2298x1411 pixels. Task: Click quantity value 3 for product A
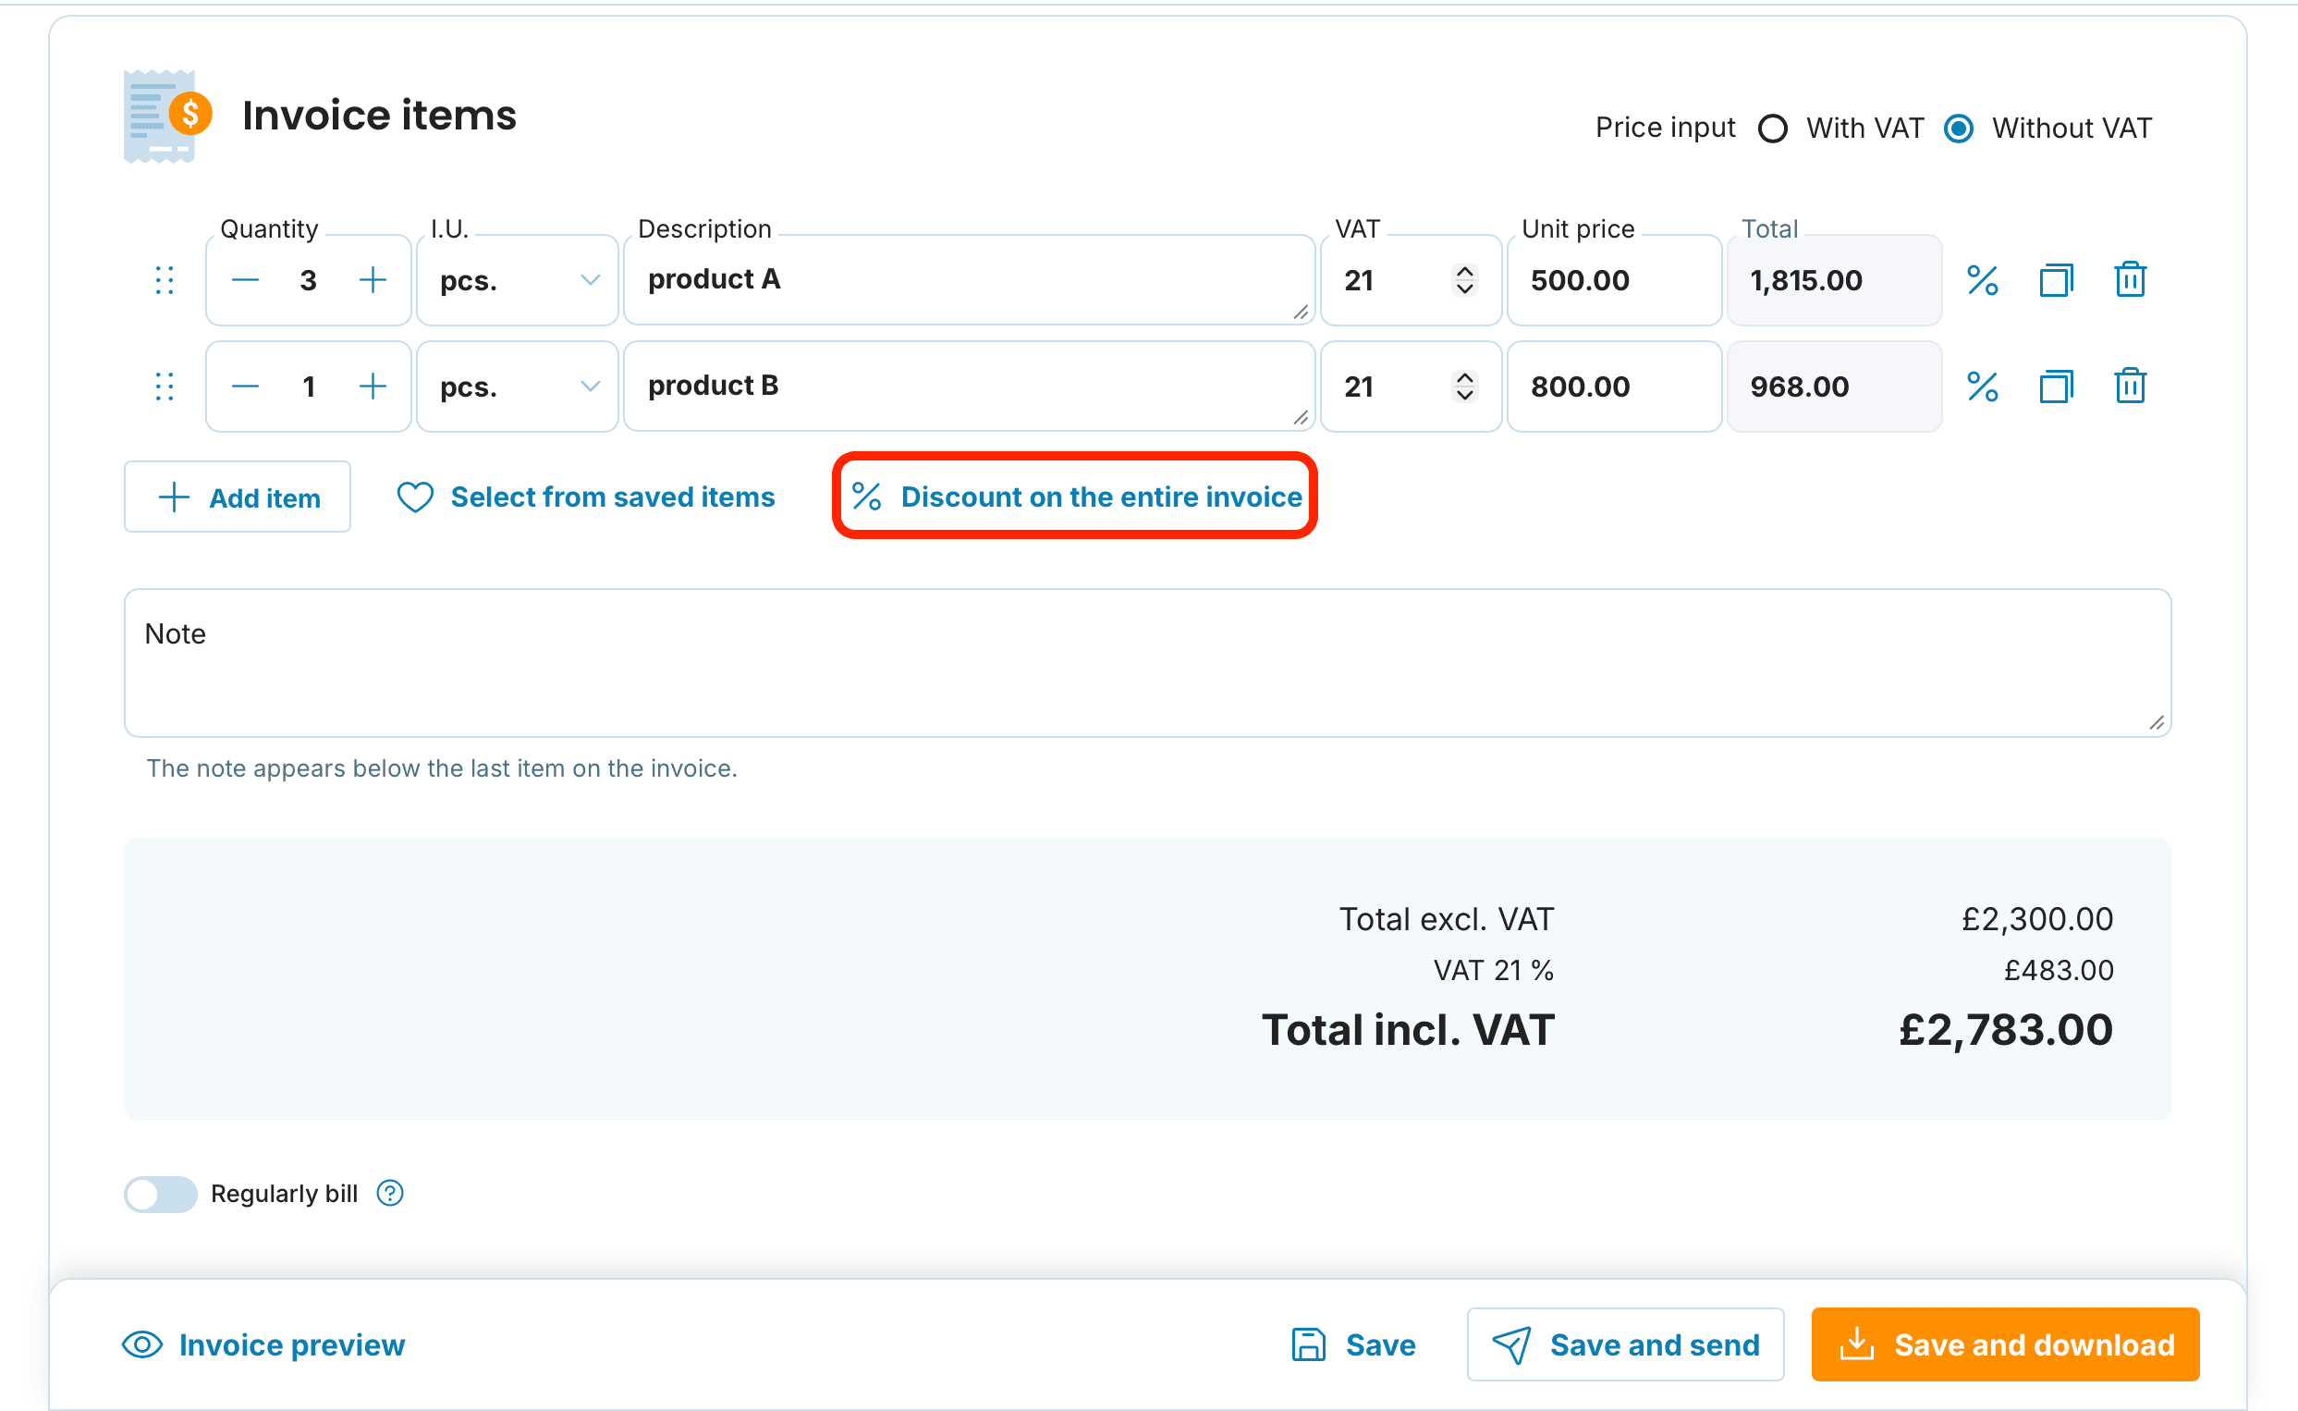coord(309,280)
